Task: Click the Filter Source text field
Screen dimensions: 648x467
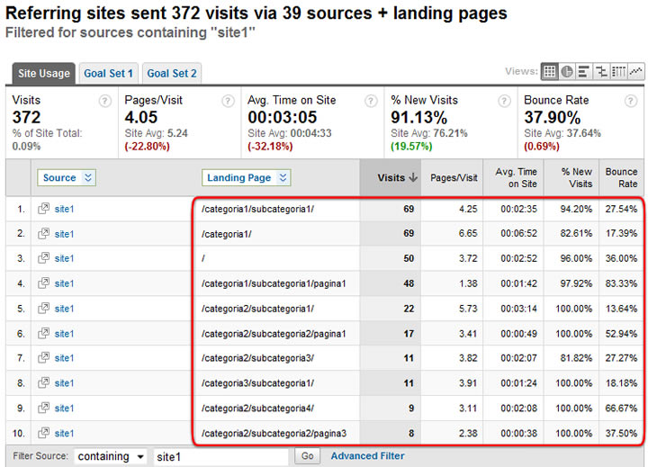Action: [220, 456]
